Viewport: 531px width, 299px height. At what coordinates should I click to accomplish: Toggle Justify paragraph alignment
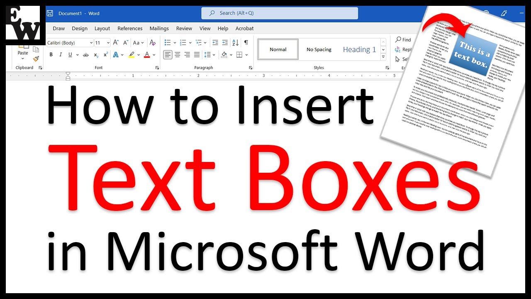pos(197,55)
